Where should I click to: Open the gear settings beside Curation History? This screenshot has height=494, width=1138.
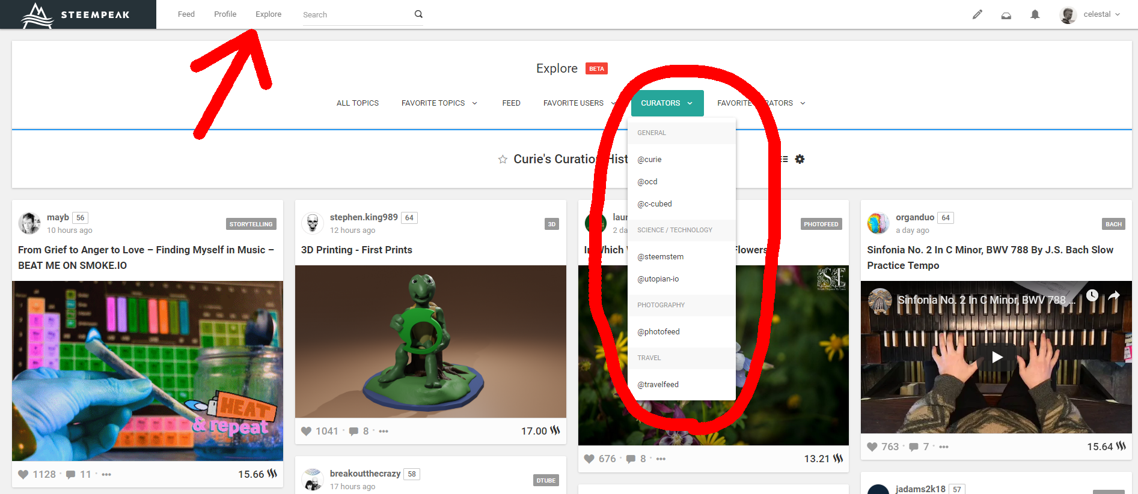pyautogui.click(x=800, y=159)
